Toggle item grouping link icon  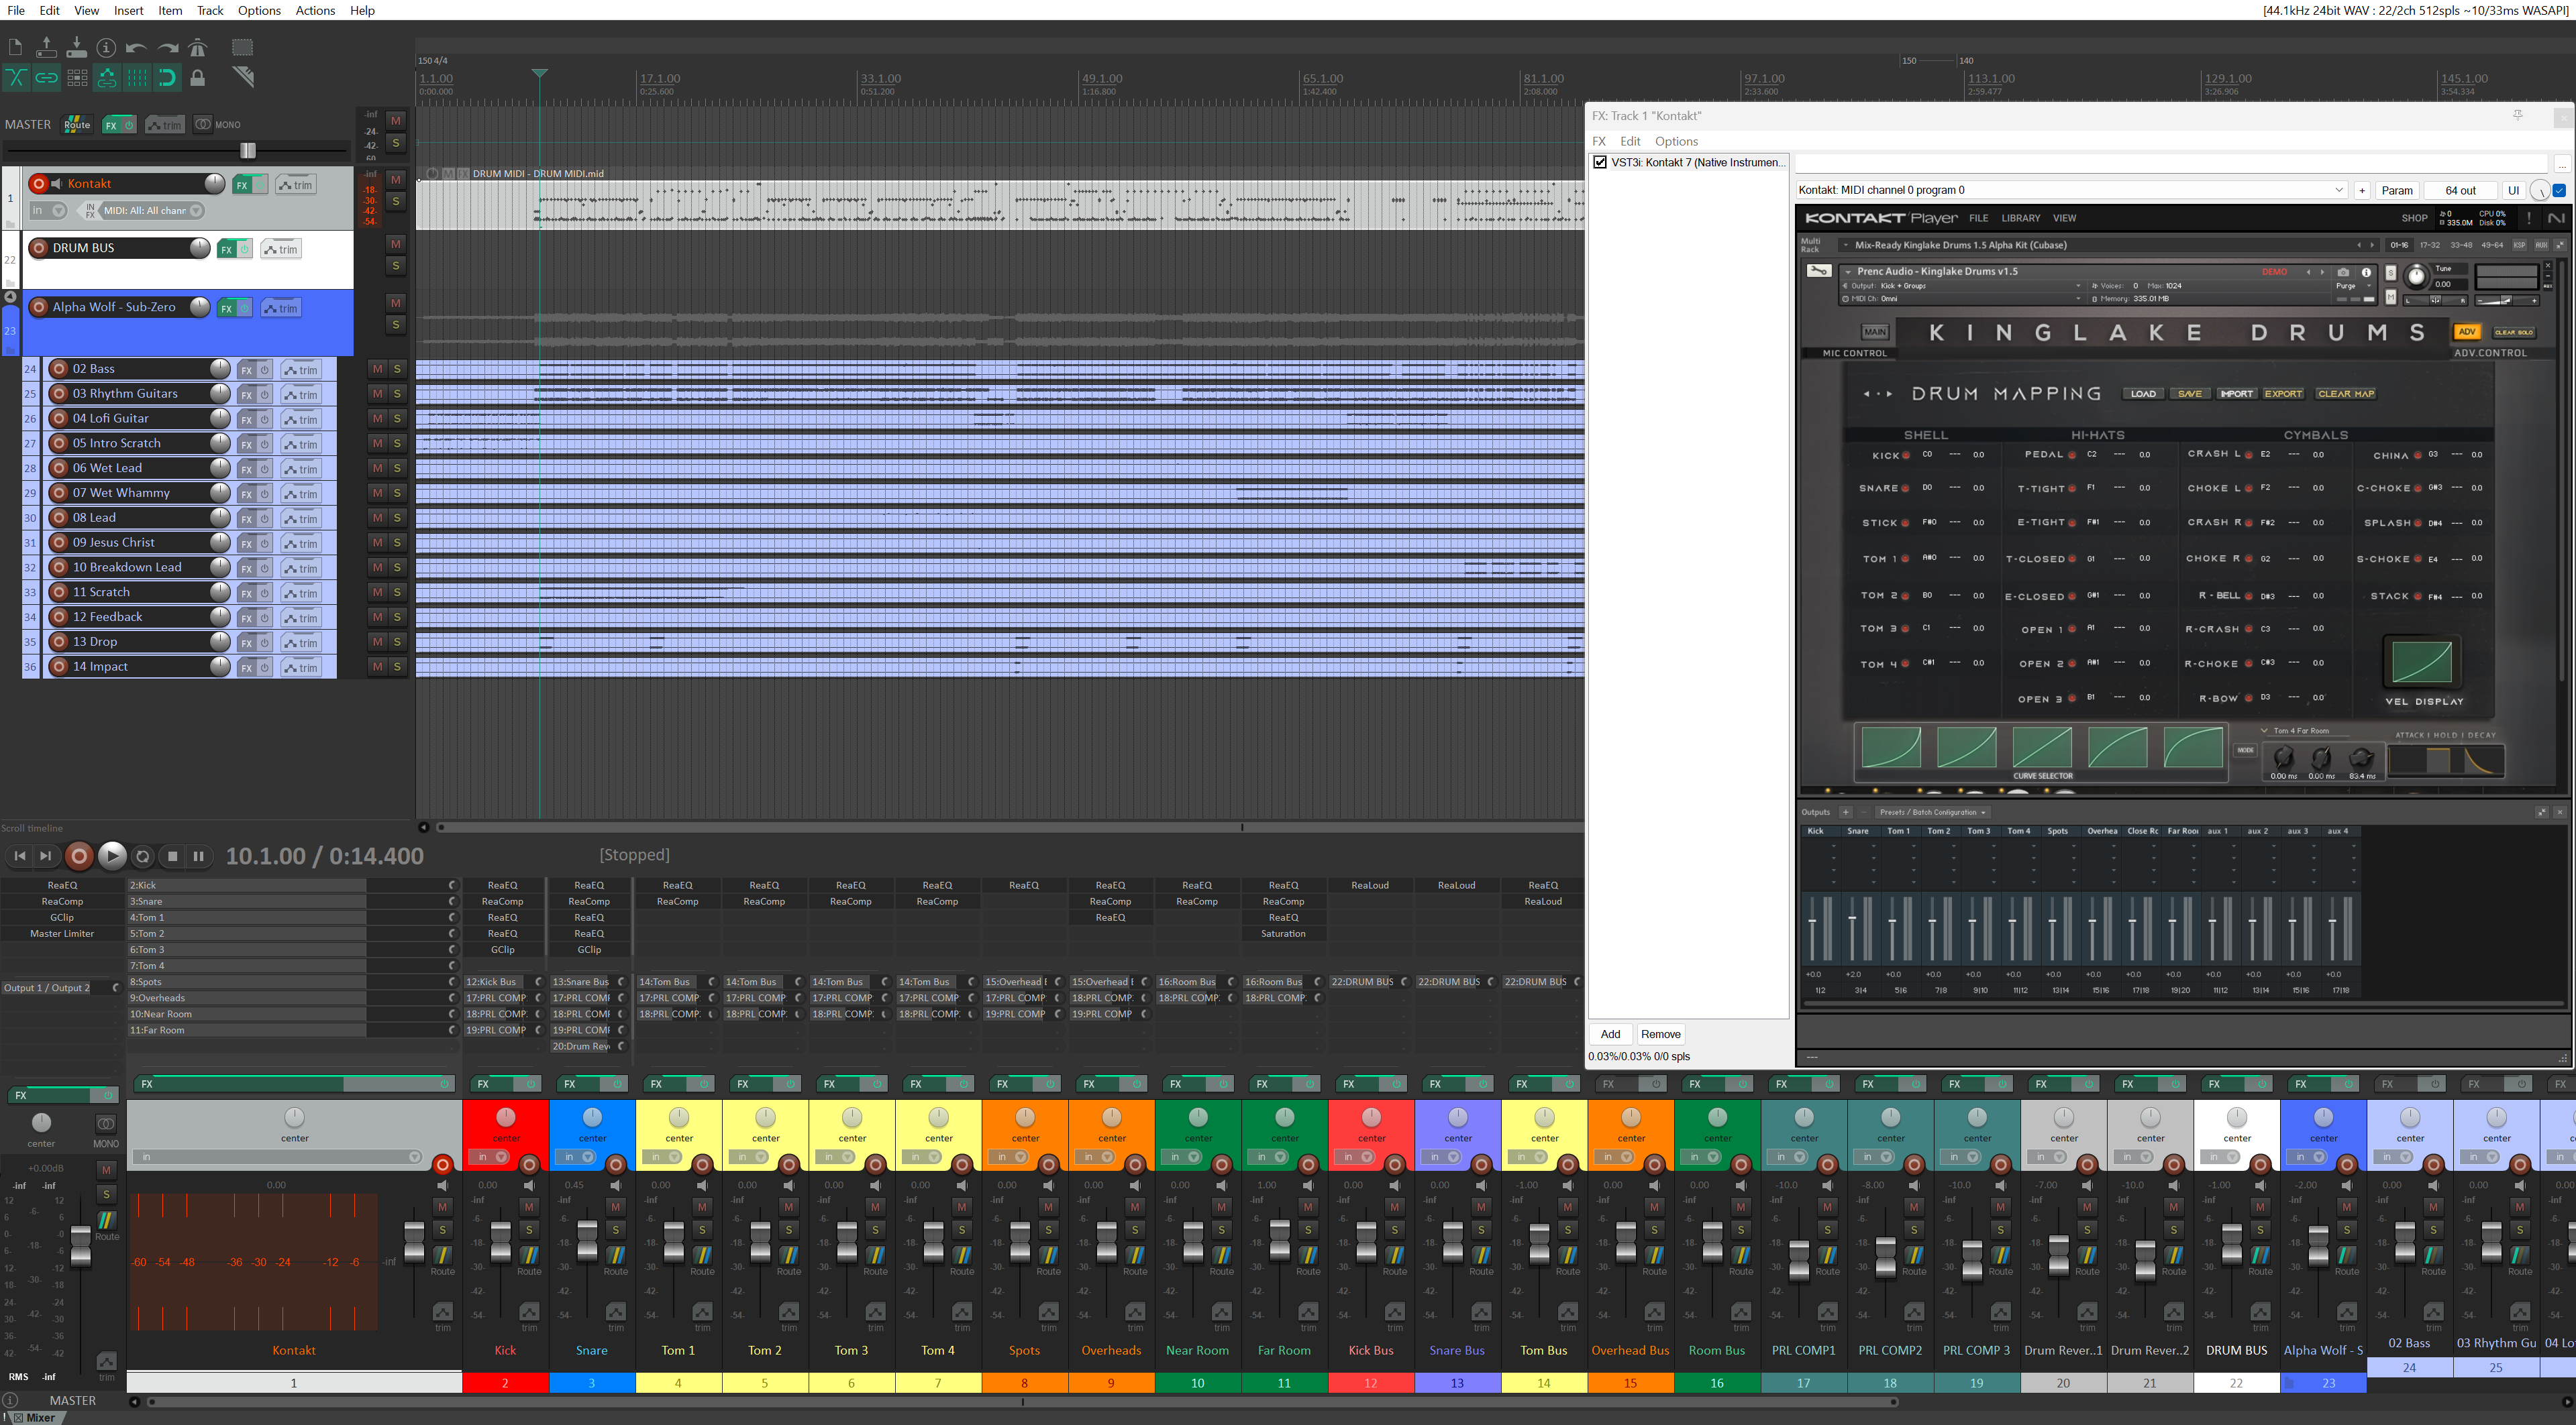(x=46, y=77)
